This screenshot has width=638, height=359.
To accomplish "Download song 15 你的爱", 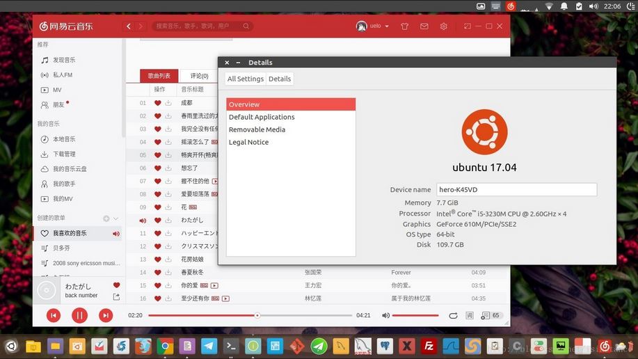I will [168, 285].
